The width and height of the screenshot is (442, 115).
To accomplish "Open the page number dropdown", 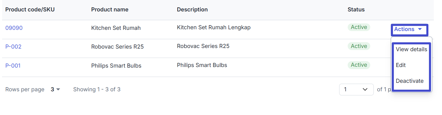I will 356,89.
